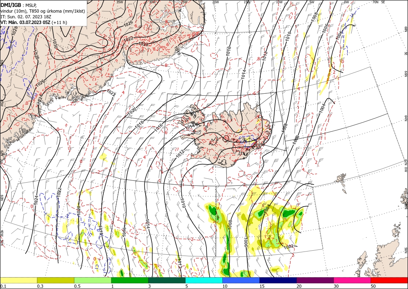Image resolution: width=408 pixels, height=289 pixels.
Task: Pick the cyan 5–10 legend band
Action: [204, 280]
